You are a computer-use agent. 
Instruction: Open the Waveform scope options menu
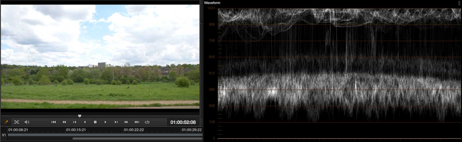(459, 3)
